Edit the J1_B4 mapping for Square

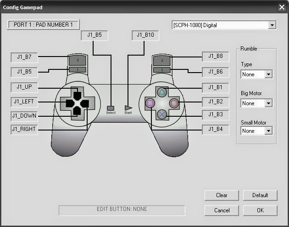[216, 130]
